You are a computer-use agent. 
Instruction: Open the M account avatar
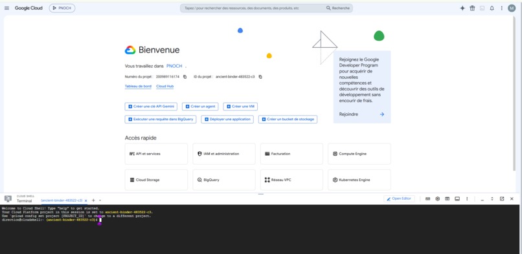point(512,8)
